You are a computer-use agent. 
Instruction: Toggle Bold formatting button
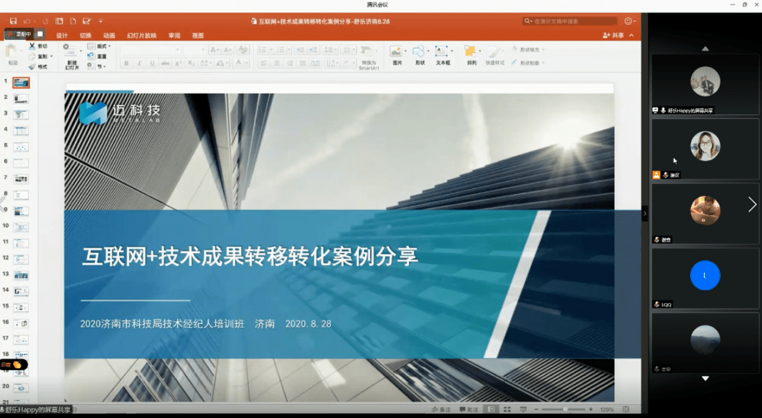(126, 63)
